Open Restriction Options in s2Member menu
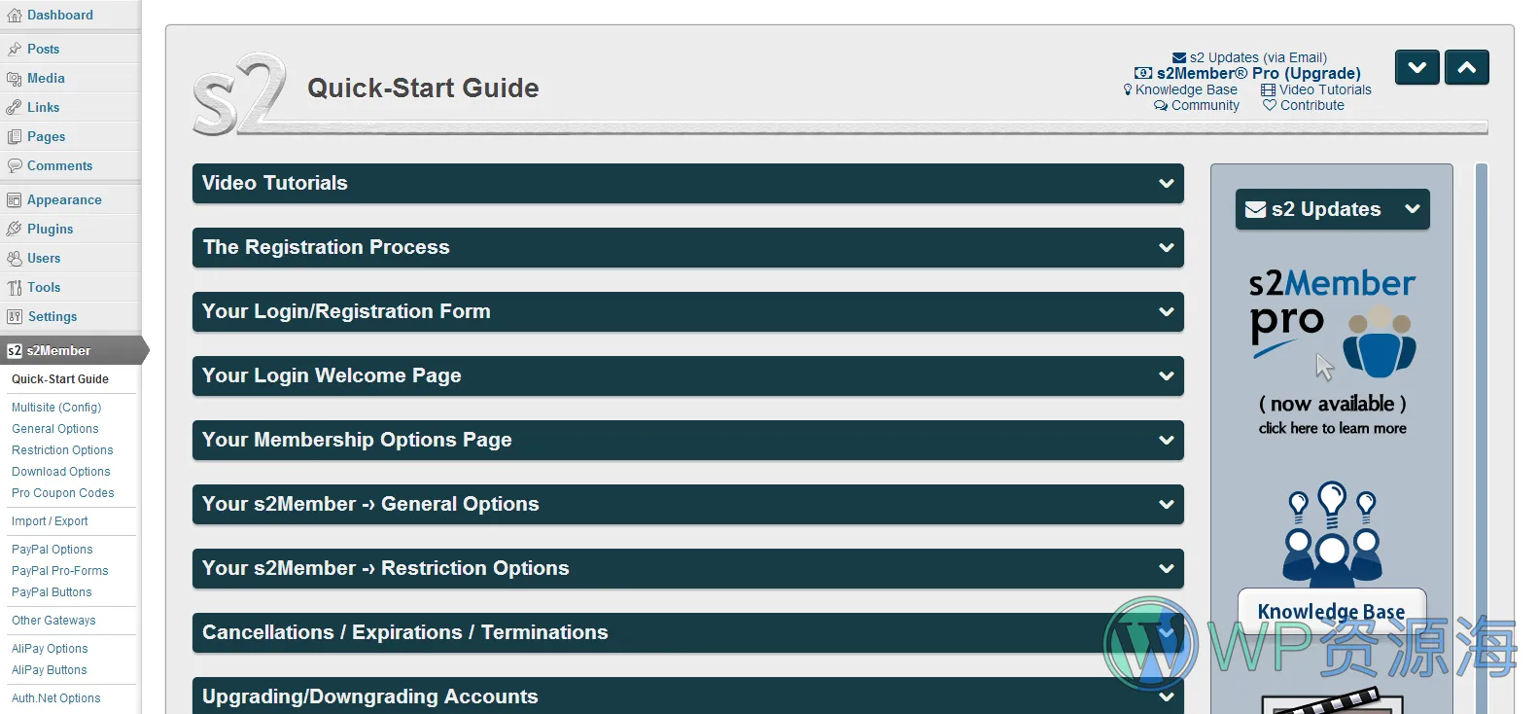The image size is (1538, 714). (x=62, y=450)
